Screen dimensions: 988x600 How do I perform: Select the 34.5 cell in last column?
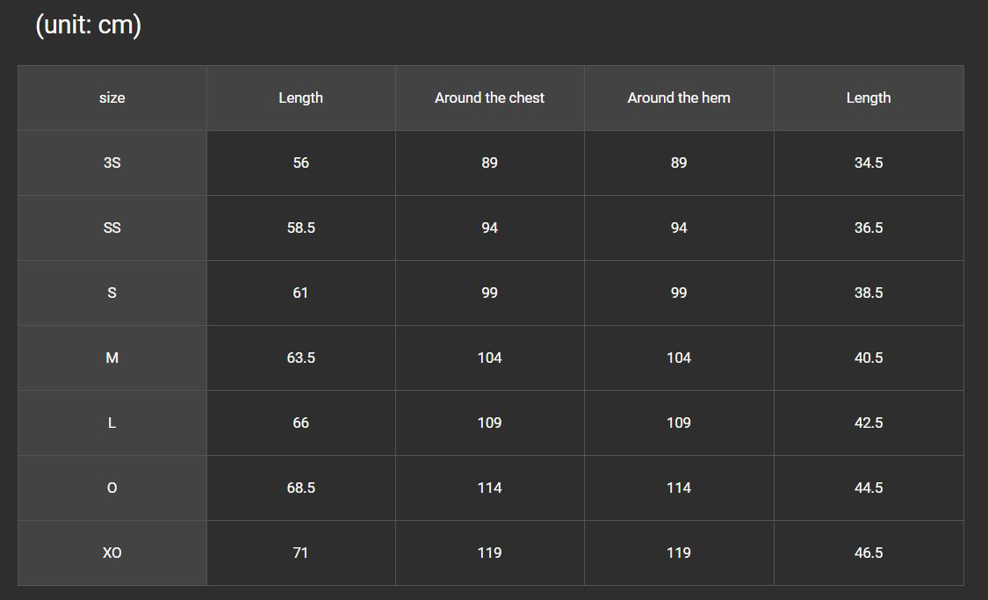point(869,163)
